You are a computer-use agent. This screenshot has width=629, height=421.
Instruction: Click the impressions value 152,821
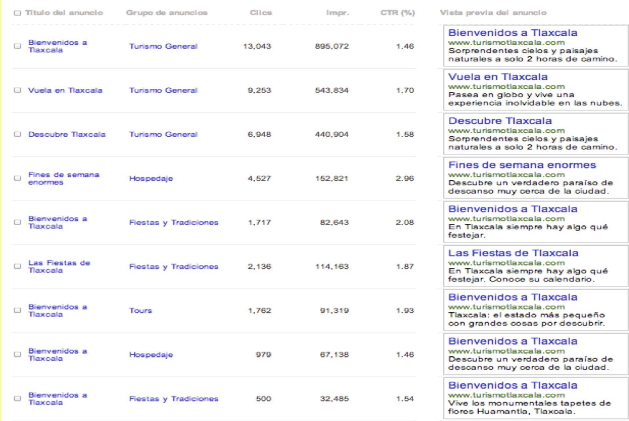332,178
